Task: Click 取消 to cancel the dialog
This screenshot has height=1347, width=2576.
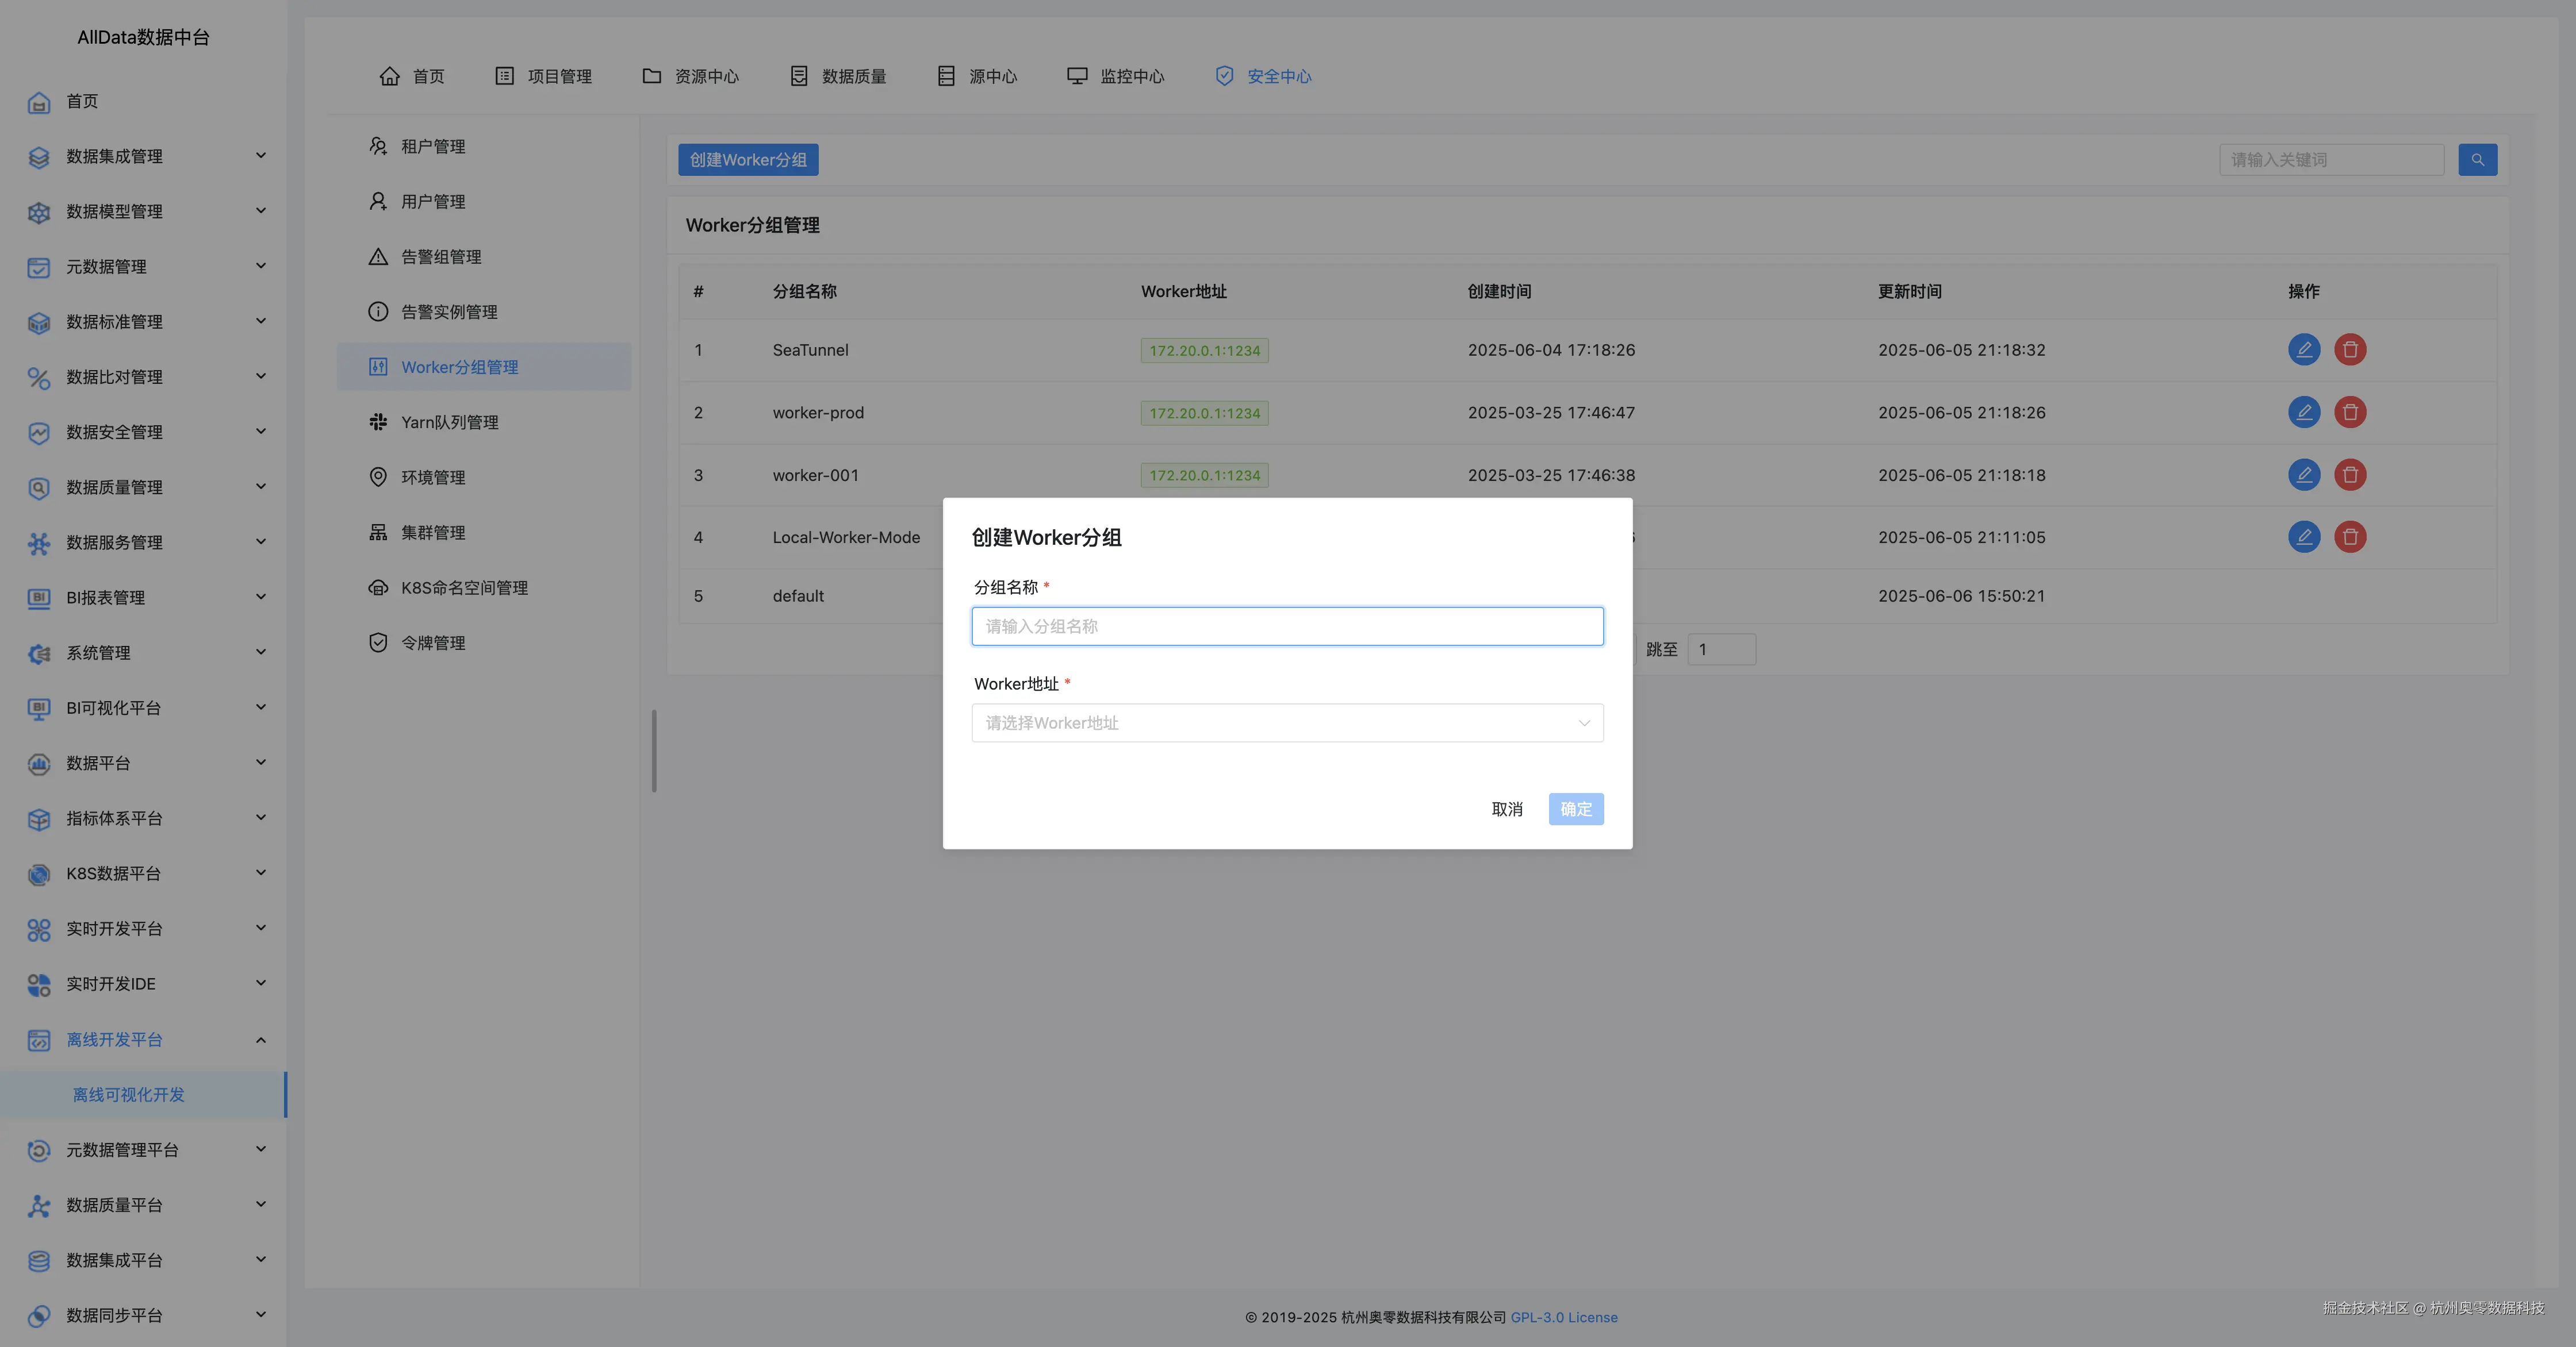Action: click(x=1506, y=809)
